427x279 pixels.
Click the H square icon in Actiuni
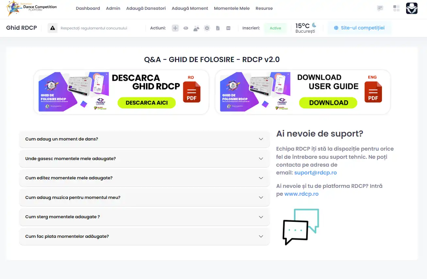(x=229, y=28)
